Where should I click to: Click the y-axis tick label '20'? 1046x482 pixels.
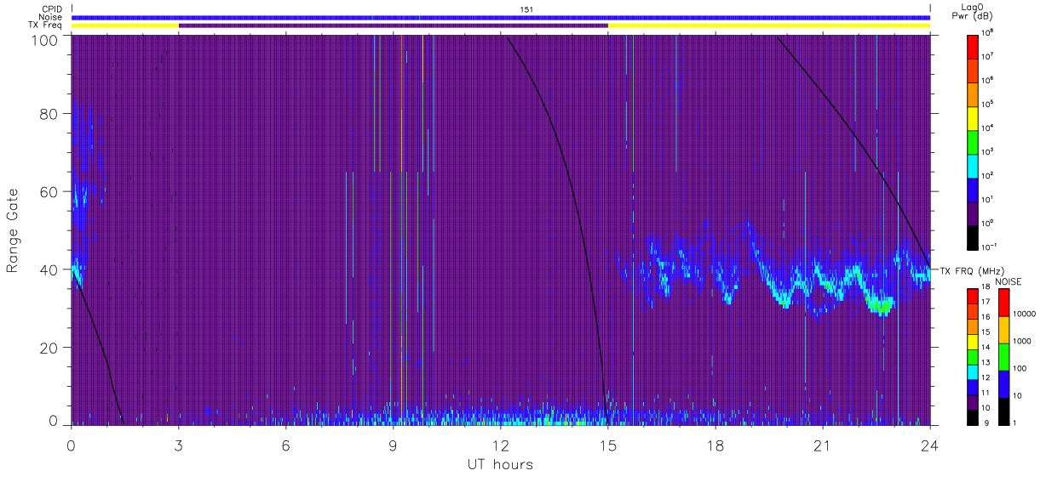pyautogui.click(x=49, y=348)
